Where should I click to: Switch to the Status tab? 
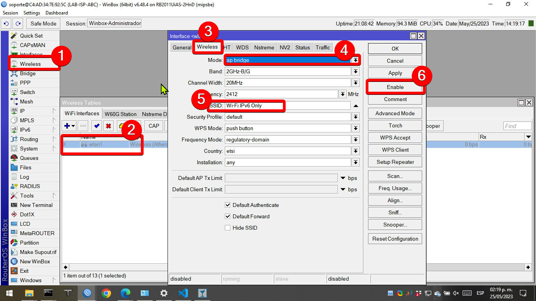(302, 47)
